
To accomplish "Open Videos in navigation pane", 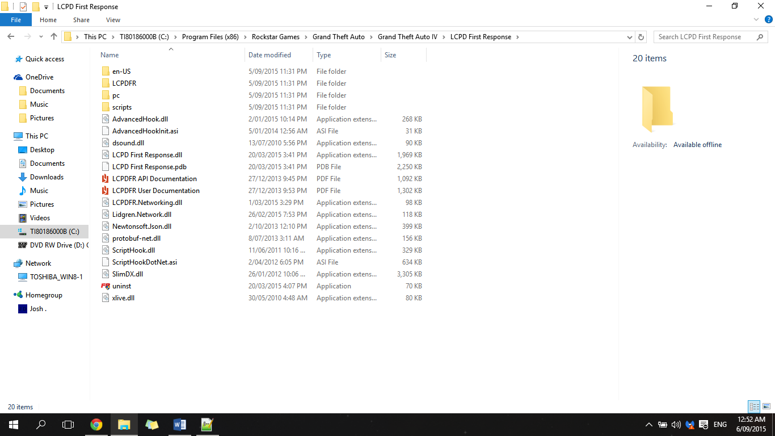I will [40, 218].
